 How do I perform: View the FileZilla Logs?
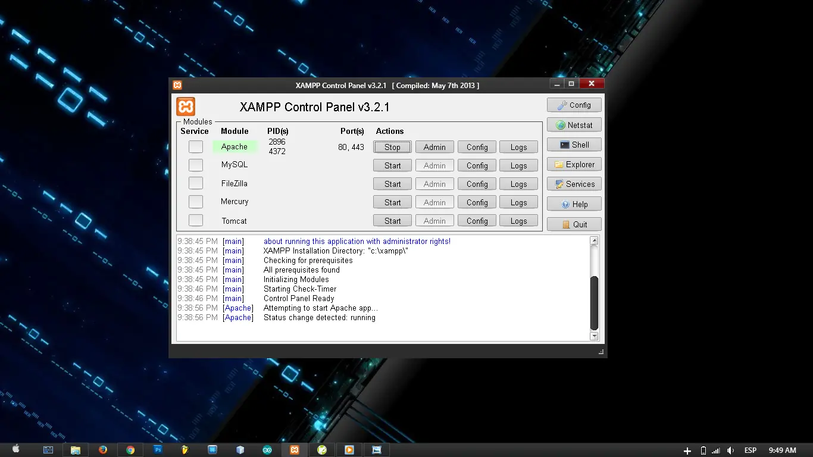click(x=518, y=184)
